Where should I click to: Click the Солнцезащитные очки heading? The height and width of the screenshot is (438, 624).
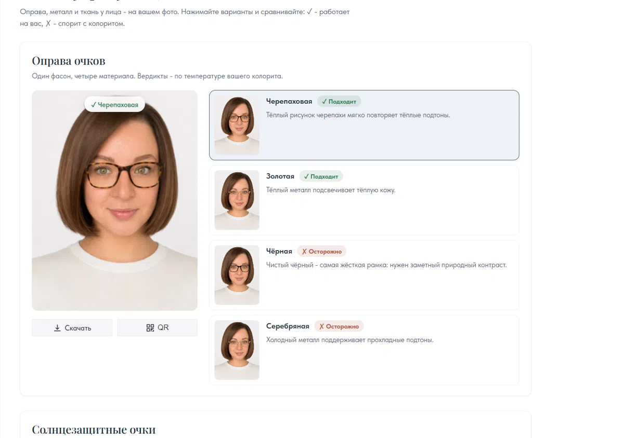pos(94,430)
